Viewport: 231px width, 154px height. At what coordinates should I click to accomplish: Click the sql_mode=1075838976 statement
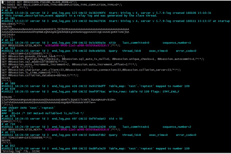(x=34, y=62)
